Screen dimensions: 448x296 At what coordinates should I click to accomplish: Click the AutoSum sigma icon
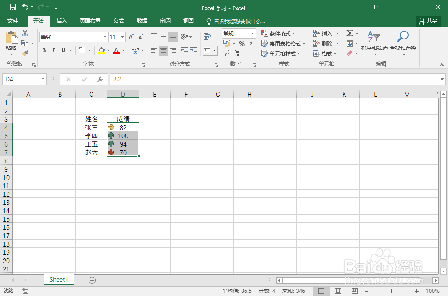coord(349,33)
